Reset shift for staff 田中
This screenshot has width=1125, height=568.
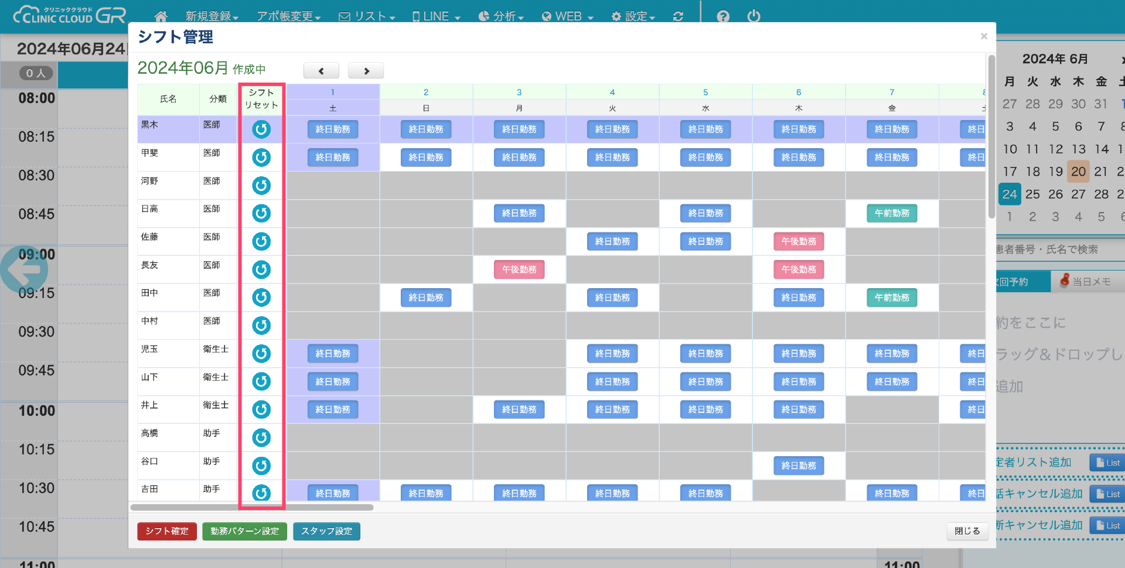[261, 297]
